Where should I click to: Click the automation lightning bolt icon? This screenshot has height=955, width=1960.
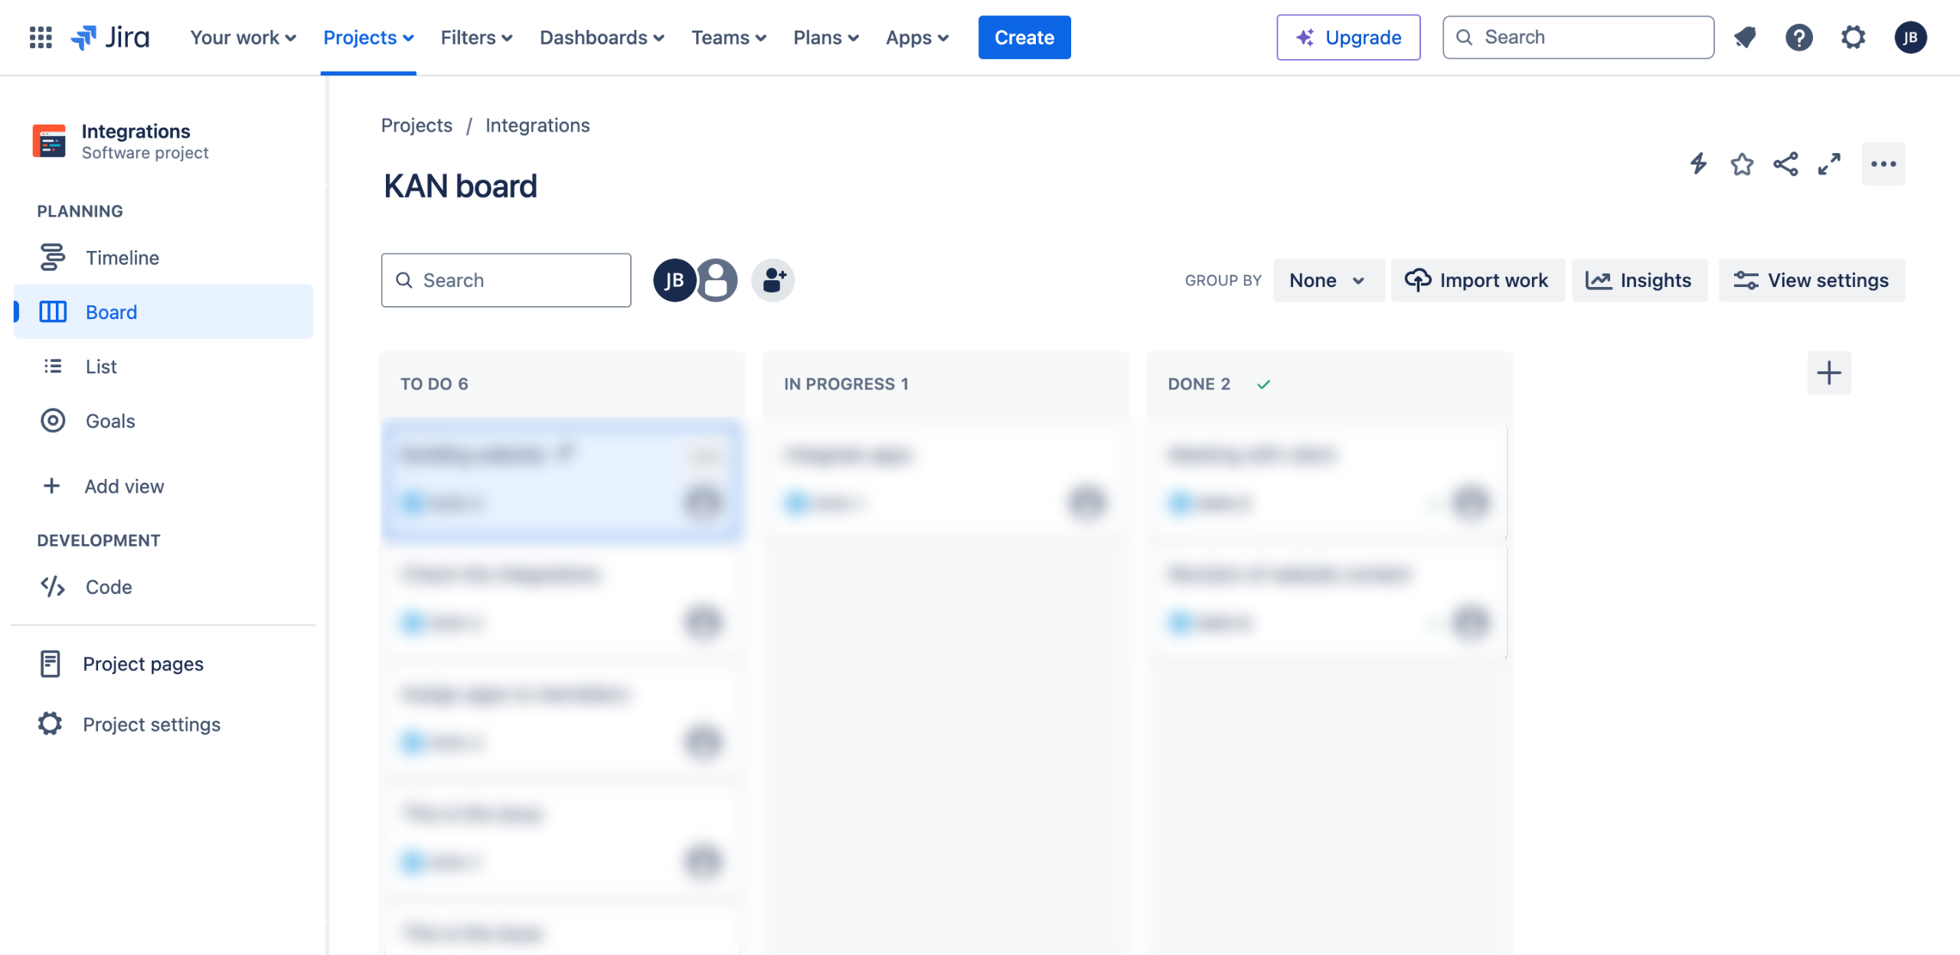[1698, 164]
